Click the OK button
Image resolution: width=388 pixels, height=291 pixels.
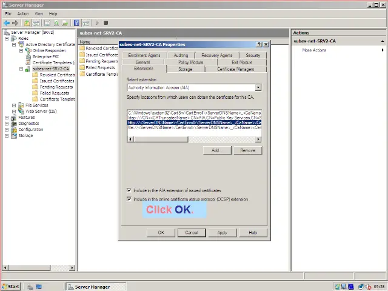[161, 232]
